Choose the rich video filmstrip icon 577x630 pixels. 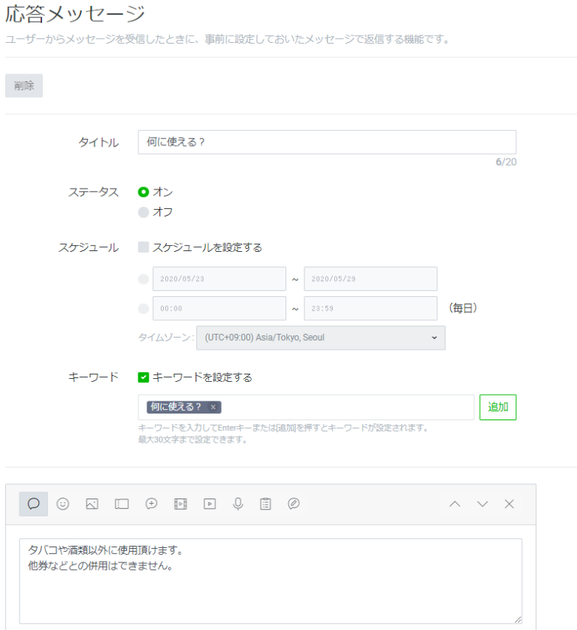pos(180,504)
